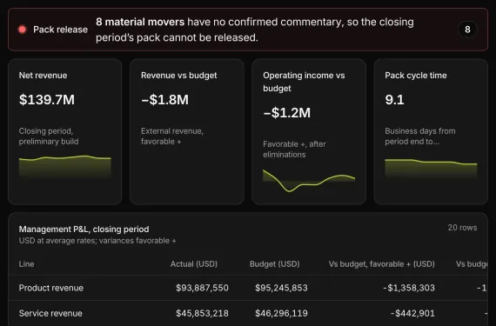The image size is (496, 326).
Task: Select the Pack release label
Action: pyautogui.click(x=60, y=30)
